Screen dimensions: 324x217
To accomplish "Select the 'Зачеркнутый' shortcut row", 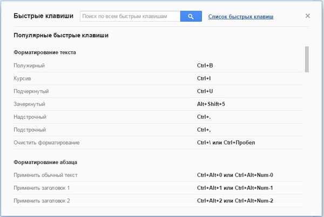I will [158, 104].
